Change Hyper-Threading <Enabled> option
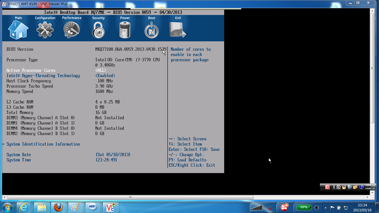The image size is (379, 213). coord(105,76)
